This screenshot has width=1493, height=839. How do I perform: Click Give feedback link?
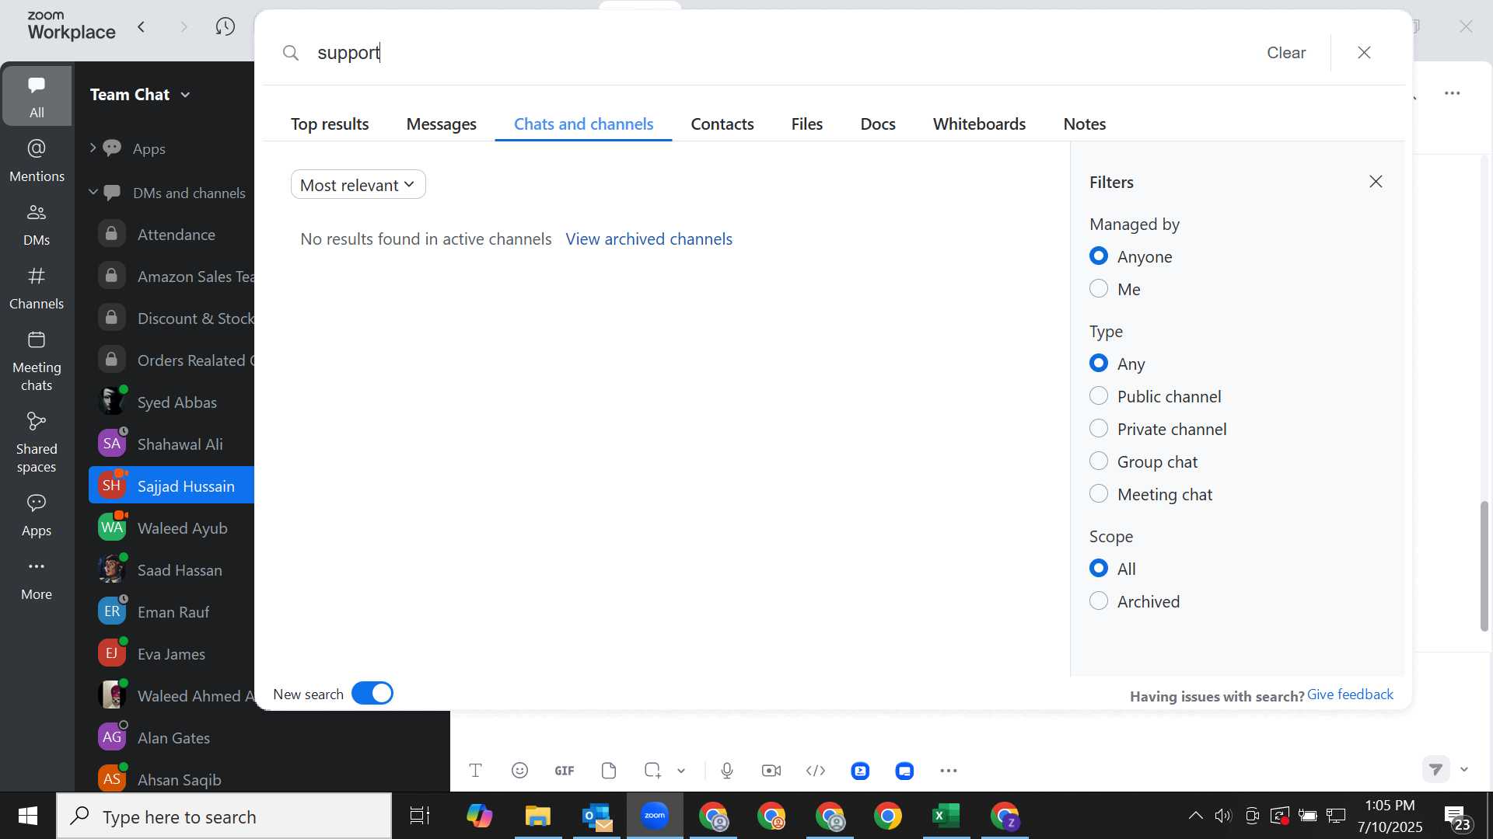point(1350,695)
